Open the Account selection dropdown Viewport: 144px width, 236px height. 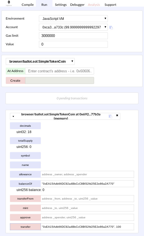pyautogui.click(x=73, y=27)
